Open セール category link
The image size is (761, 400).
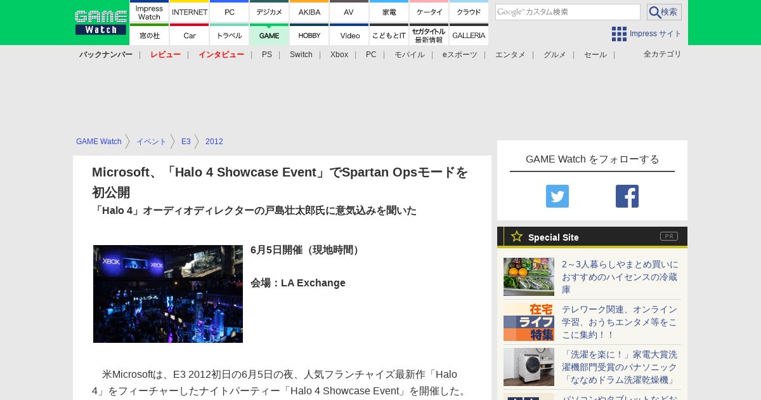[x=595, y=55]
